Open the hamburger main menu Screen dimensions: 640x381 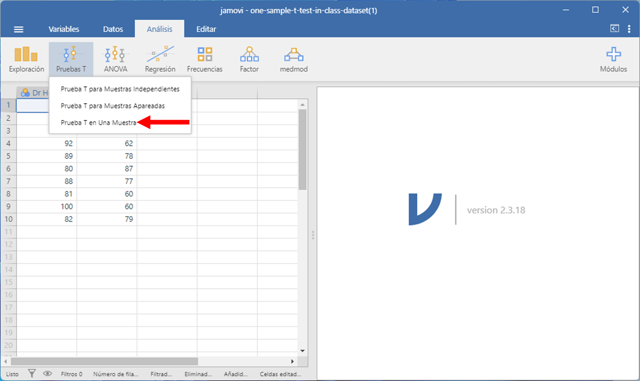(18, 29)
